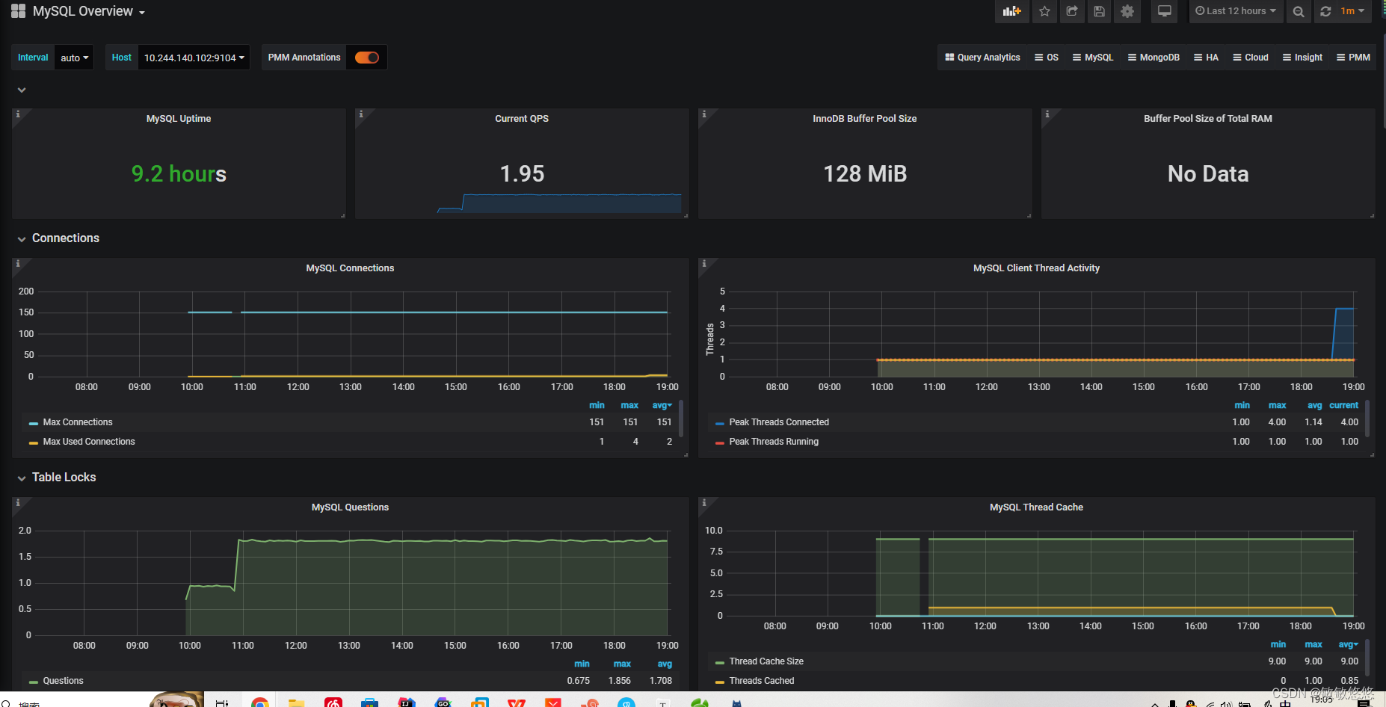Open NetEase Music taskbar icon

pyautogui.click(x=333, y=703)
